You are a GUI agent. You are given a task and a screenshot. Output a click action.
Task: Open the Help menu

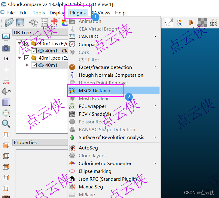pyautogui.click(x=120, y=13)
